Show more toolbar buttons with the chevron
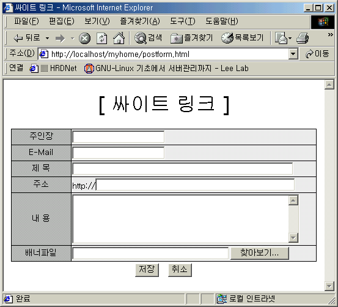This screenshot has width=338, height=307. tap(330, 34)
